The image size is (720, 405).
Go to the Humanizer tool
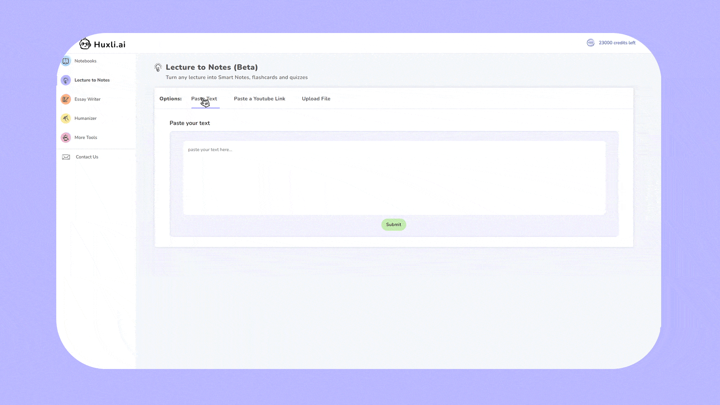(x=85, y=118)
